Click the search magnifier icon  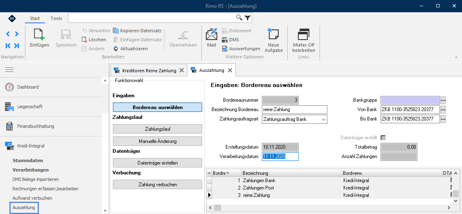point(239,18)
